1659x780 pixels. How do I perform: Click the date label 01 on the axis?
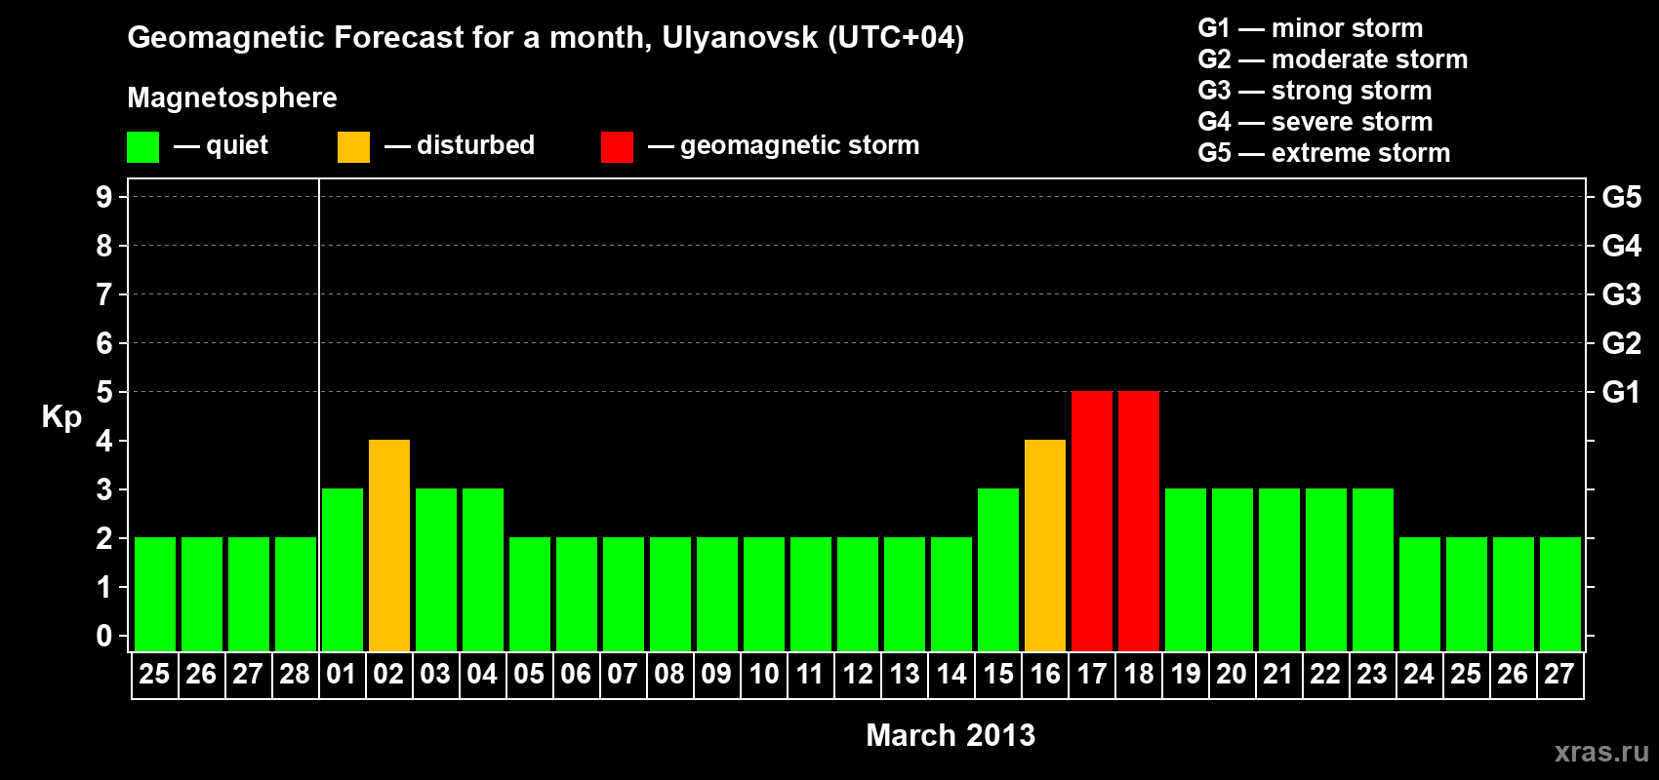pos(342,675)
